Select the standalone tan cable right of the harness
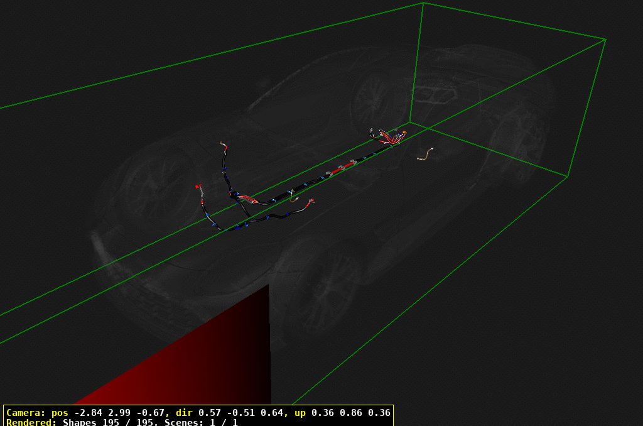Screen dimensions: 643x426 pyautogui.click(x=427, y=153)
